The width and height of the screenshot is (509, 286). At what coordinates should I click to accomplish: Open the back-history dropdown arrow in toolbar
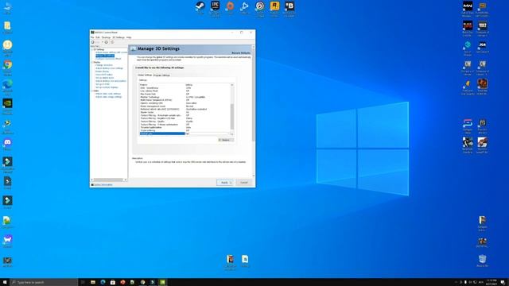pos(103,42)
